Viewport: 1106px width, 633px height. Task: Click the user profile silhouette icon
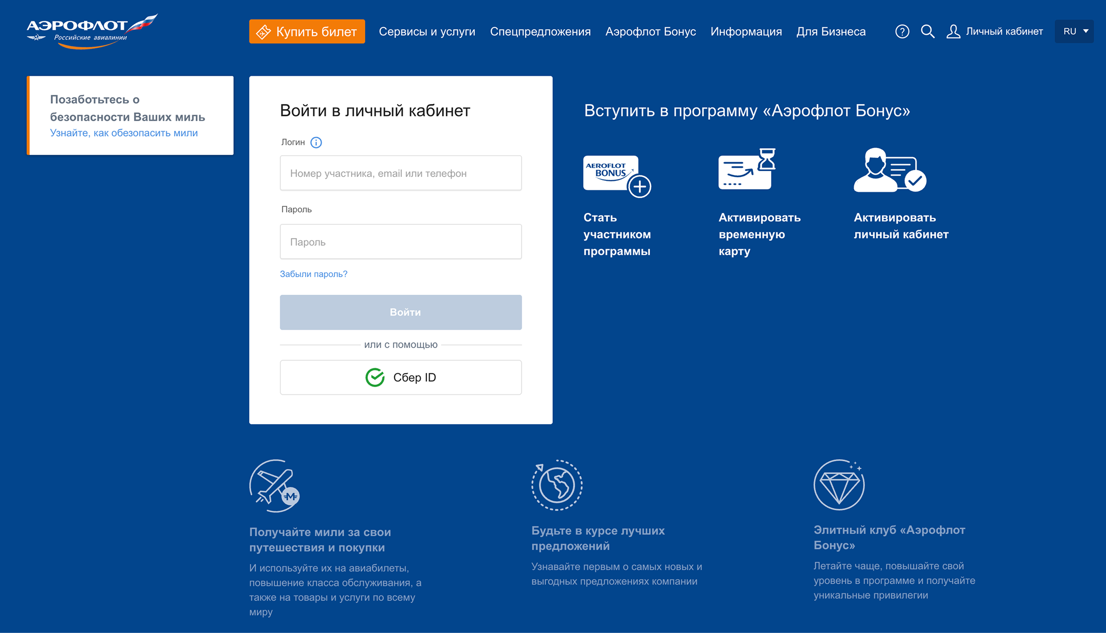(x=953, y=32)
